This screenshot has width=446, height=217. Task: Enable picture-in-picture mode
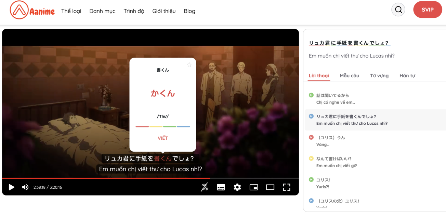click(x=254, y=187)
